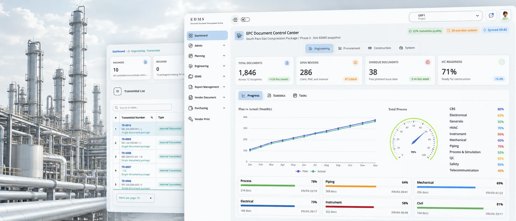Select the Statistics tab
Image resolution: width=516 pixels, height=221 pixels.
point(276,96)
